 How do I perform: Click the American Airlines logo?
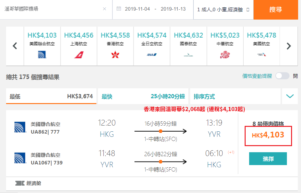[x=262, y=55]
